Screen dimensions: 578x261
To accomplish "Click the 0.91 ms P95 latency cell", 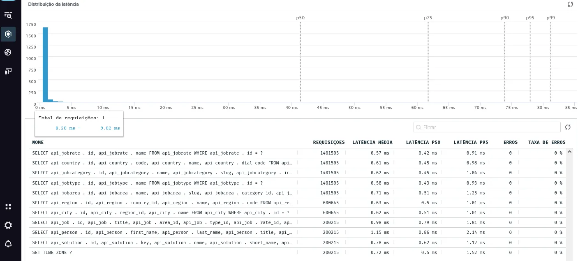I will tap(476, 153).
